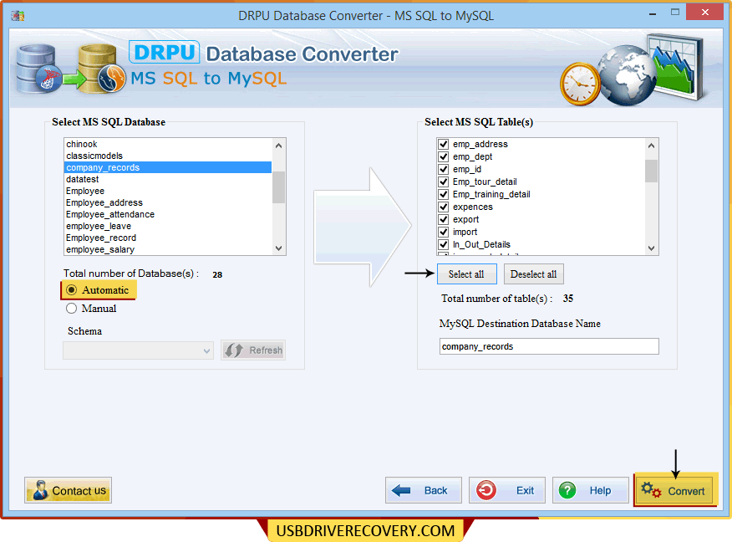This screenshot has height=542, width=732.
Task: Click the Refresh arrows icon
Action: point(233,350)
